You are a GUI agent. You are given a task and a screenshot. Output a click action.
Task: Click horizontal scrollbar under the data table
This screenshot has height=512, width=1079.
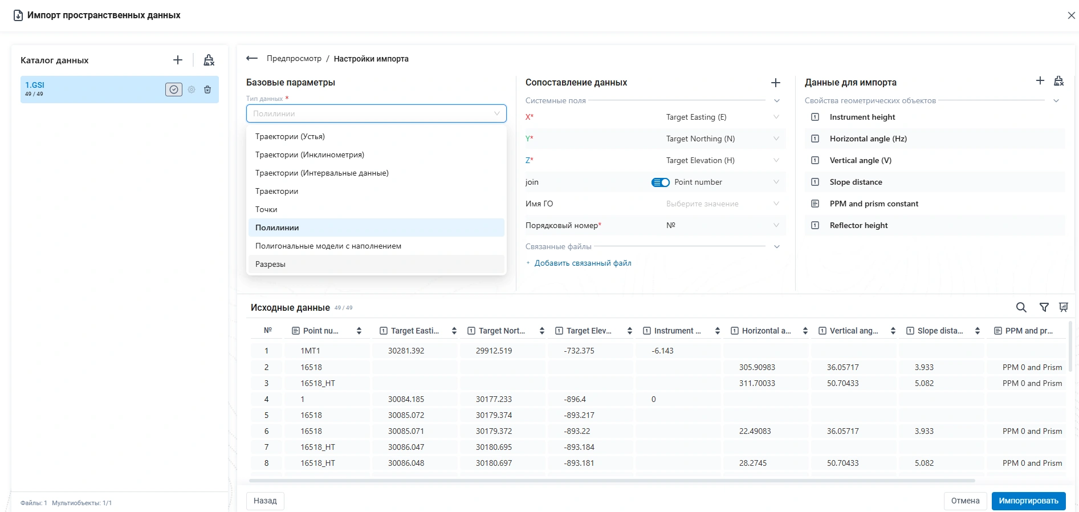point(612,481)
